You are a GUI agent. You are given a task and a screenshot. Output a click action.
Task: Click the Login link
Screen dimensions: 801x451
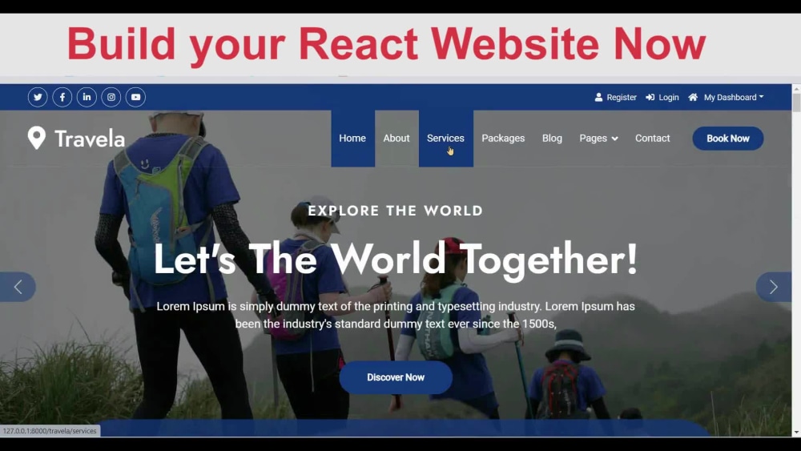[669, 97]
